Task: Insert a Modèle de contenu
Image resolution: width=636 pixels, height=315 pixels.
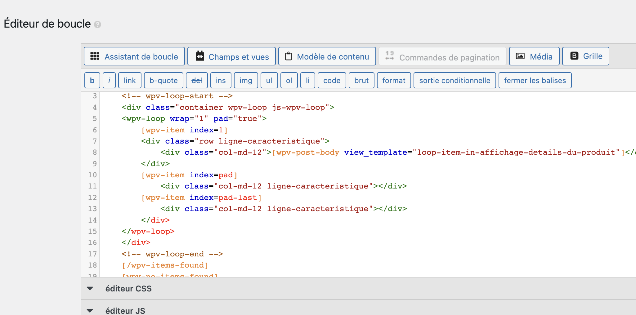Action: tap(327, 56)
